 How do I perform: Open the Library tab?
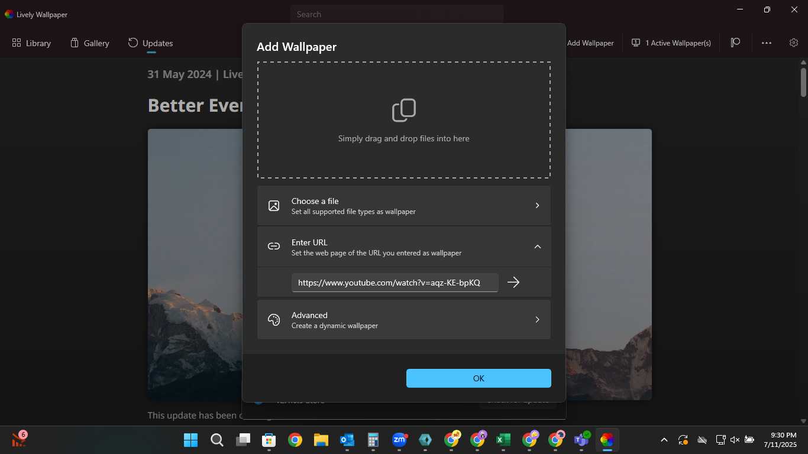31,43
